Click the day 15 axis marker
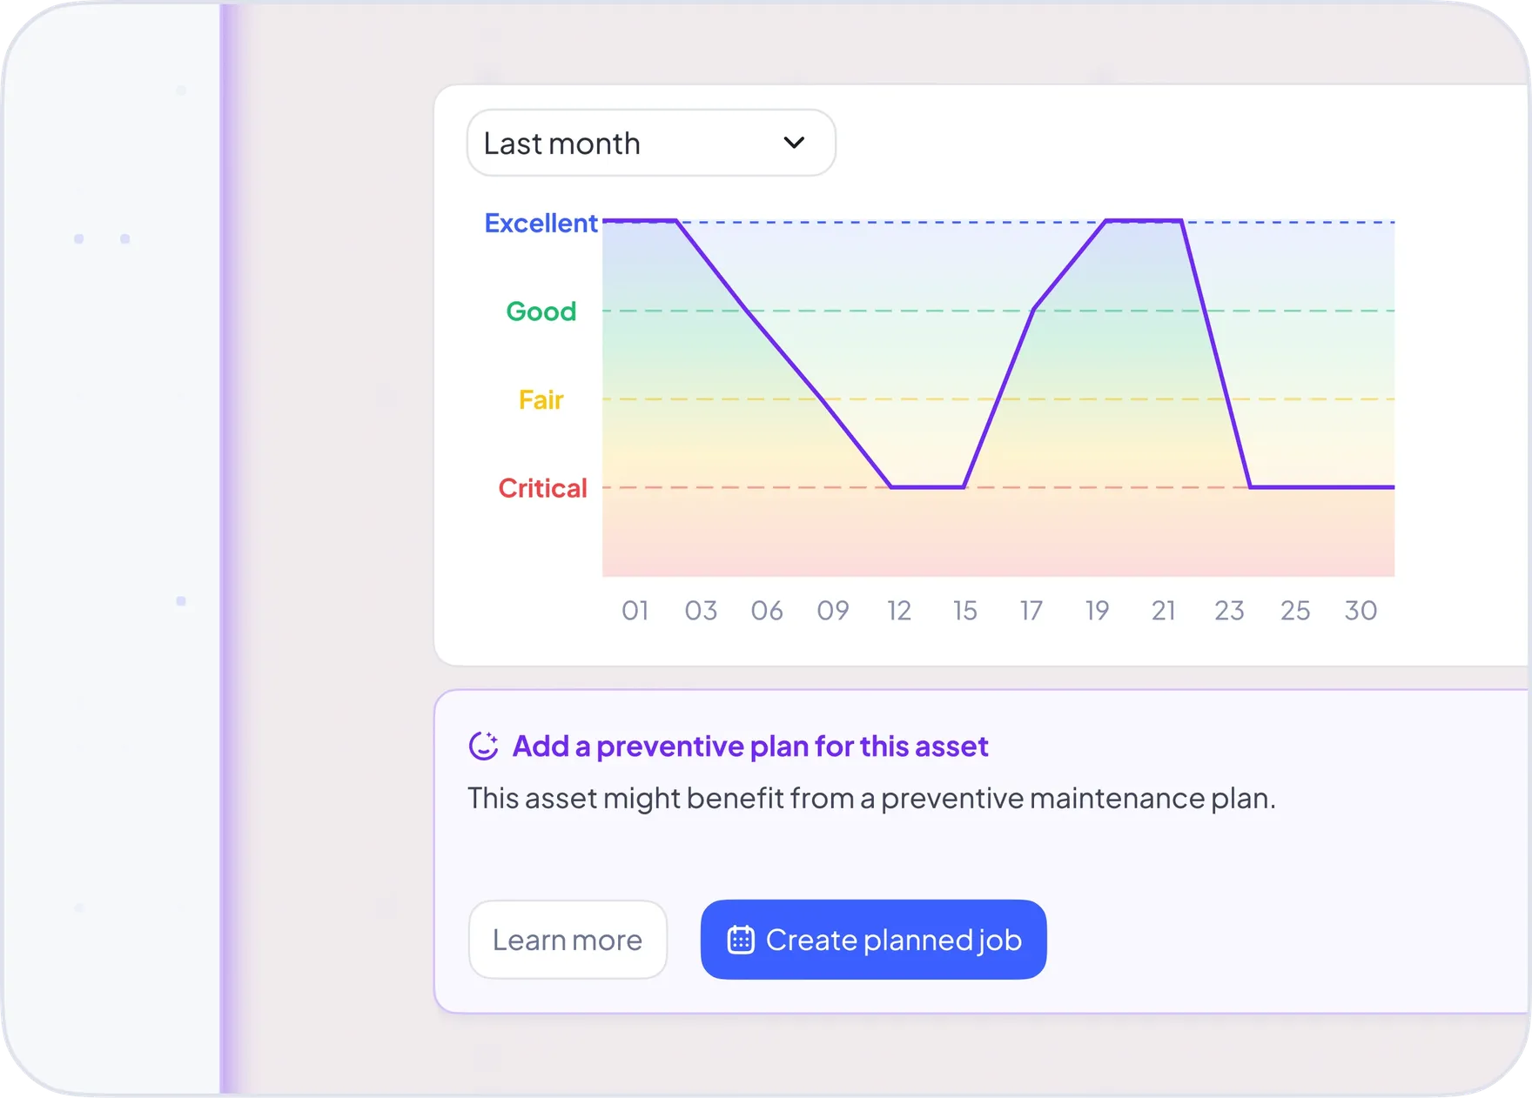This screenshot has width=1532, height=1098. pos(964,611)
